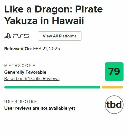Select the Released On label
The width and height of the screenshot is (127, 134).
[x=18, y=49]
